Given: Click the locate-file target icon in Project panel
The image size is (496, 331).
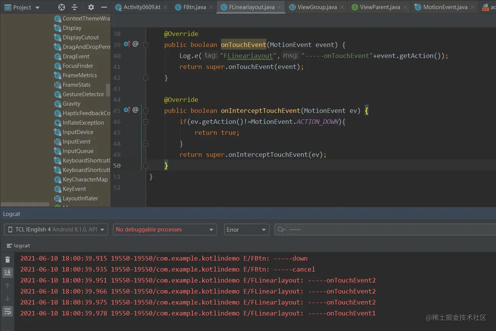Looking at the screenshot, I should [62, 7].
